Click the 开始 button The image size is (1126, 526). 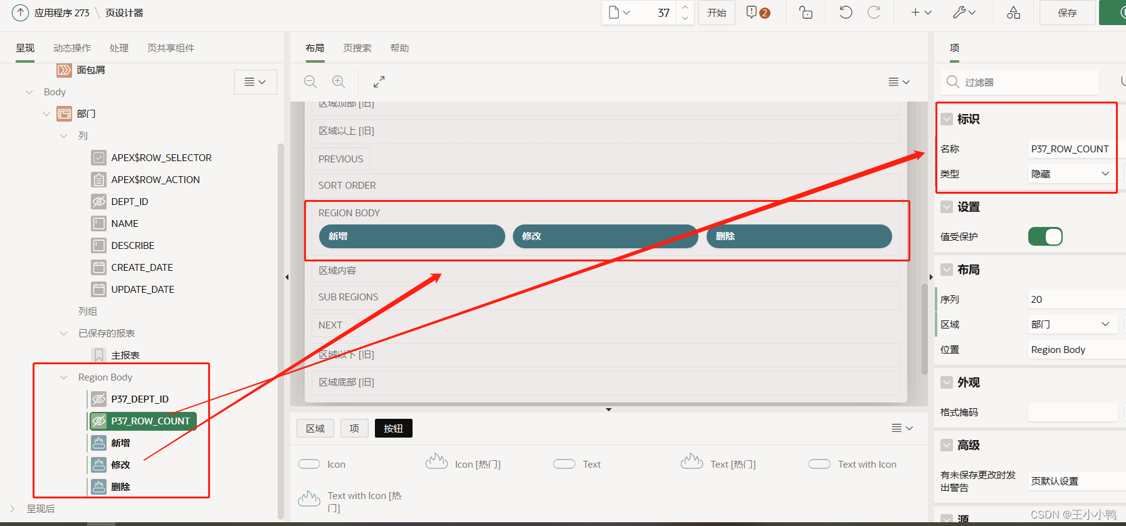click(x=717, y=13)
